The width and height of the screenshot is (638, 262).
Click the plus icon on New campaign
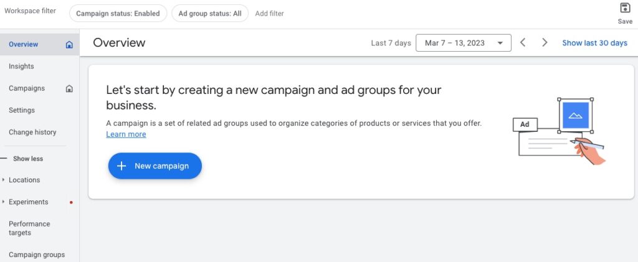point(121,166)
